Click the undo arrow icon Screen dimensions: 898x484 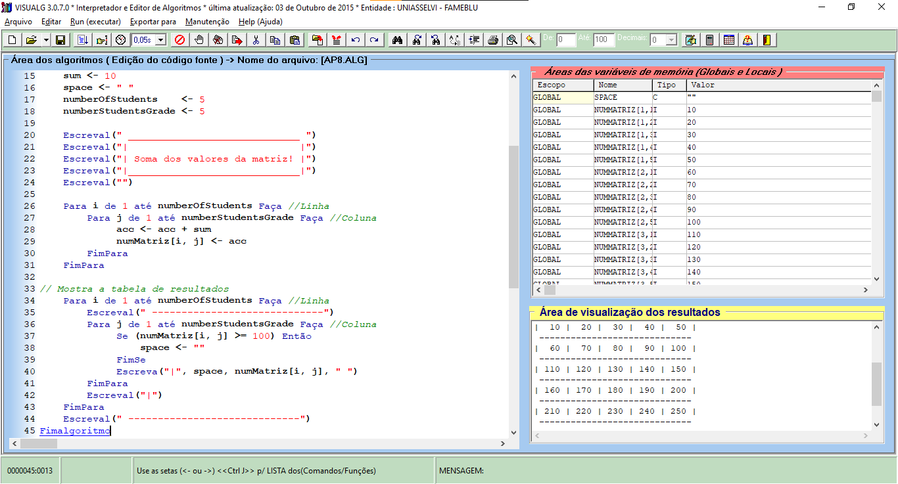pyautogui.click(x=356, y=40)
